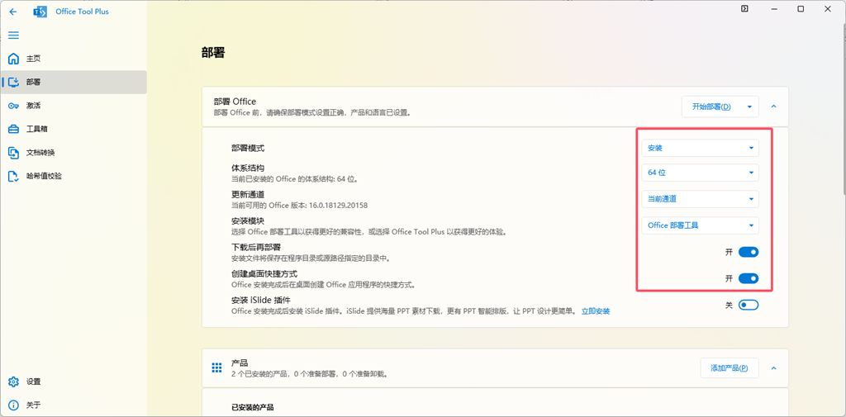Click the deploy icon beside 部署
846x417 pixels.
[x=13, y=82]
